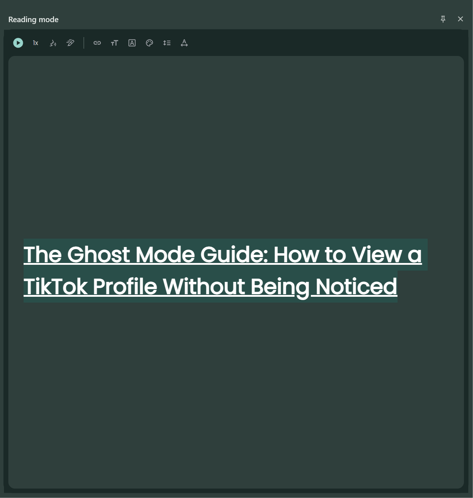This screenshot has height=498, width=473.
Task: Open the font size menu
Action: pyautogui.click(x=114, y=43)
